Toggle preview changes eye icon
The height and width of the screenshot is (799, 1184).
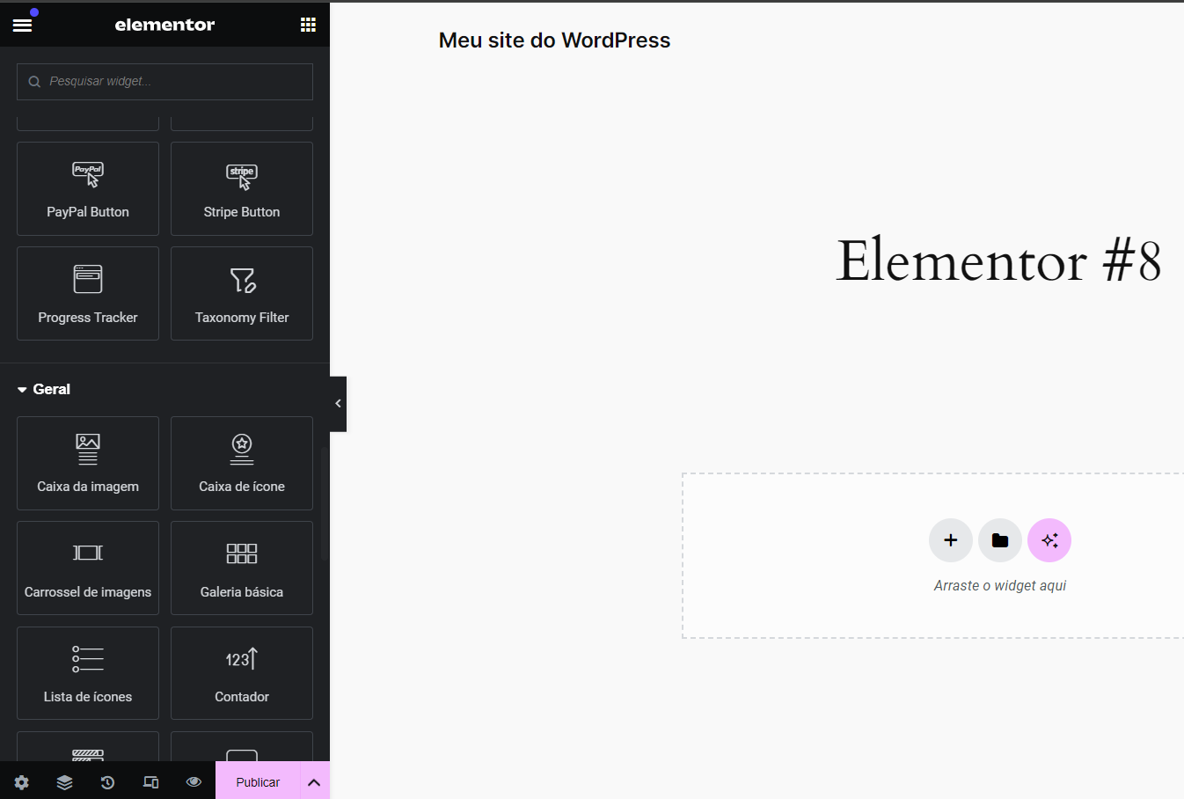click(x=194, y=782)
